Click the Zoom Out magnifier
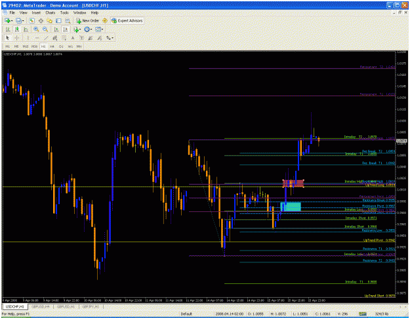 point(45,29)
